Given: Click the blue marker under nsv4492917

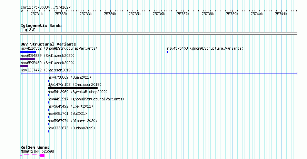Looking at the screenshot, I should click(48, 102).
